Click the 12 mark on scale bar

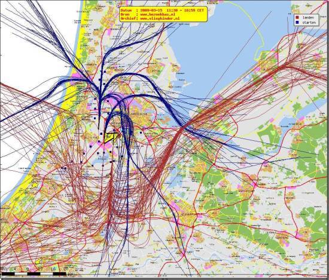(x=41, y=269)
